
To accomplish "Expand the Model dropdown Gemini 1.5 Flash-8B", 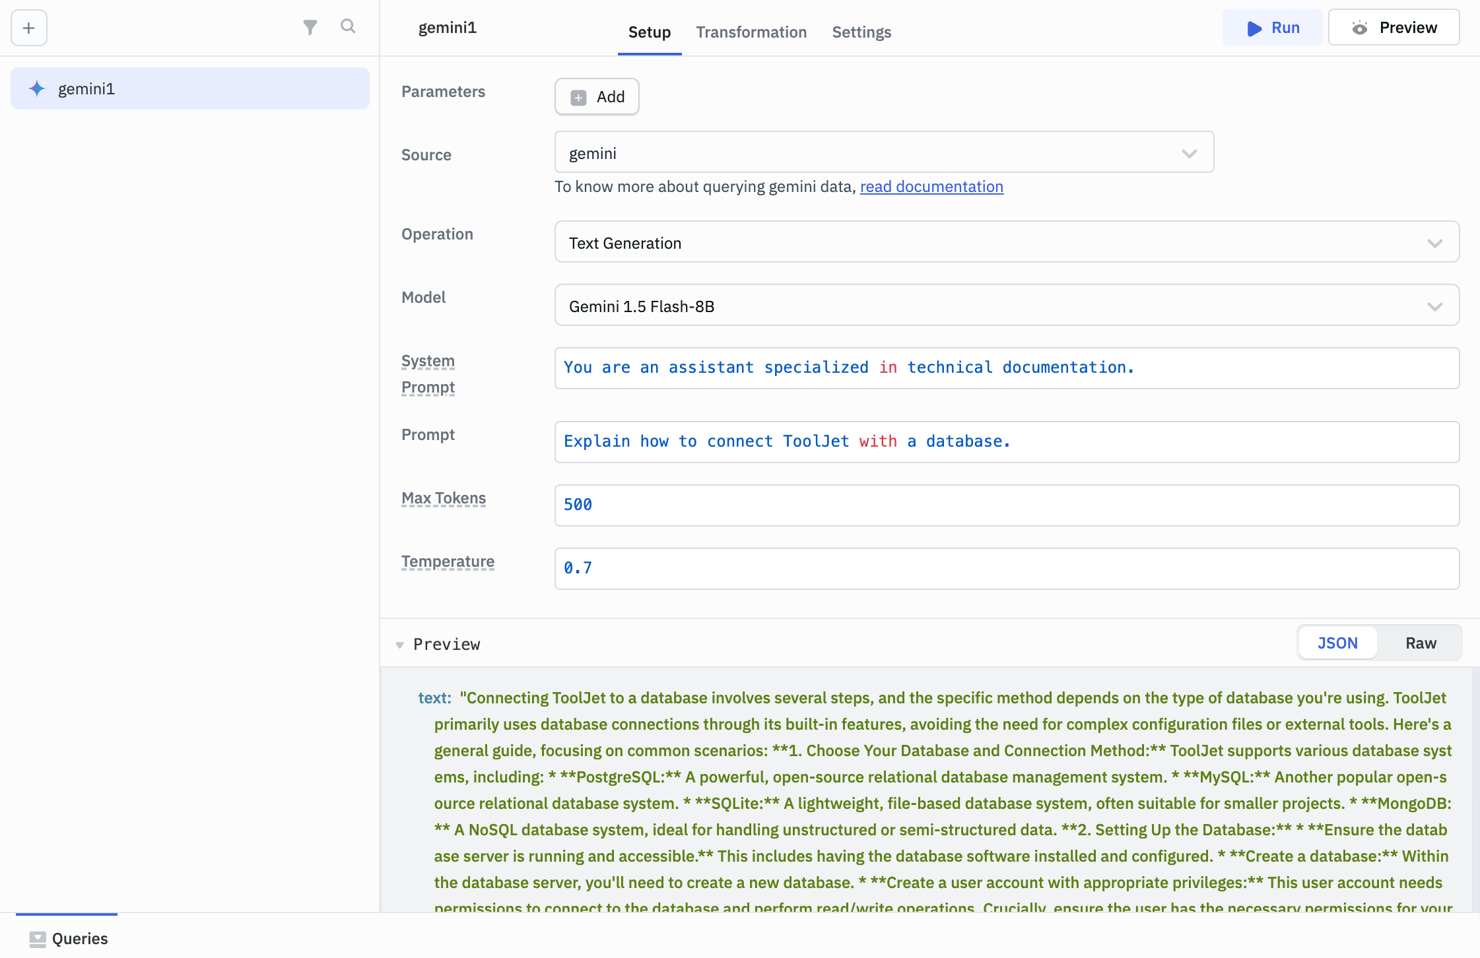I will click(x=1007, y=305).
